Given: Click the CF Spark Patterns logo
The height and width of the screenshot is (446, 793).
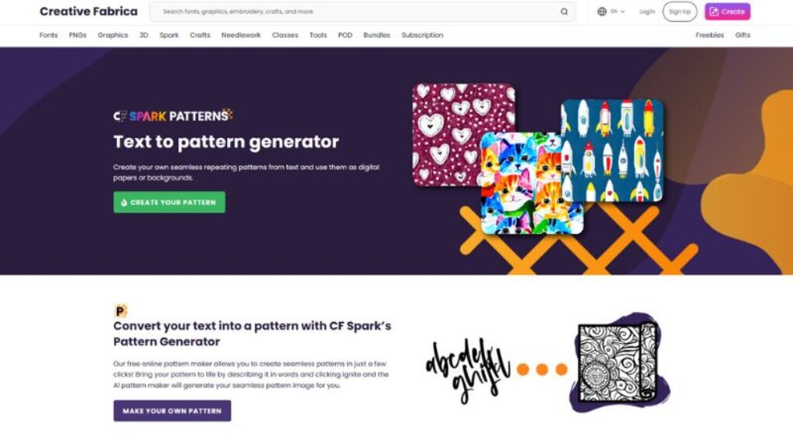Looking at the screenshot, I should 173,116.
